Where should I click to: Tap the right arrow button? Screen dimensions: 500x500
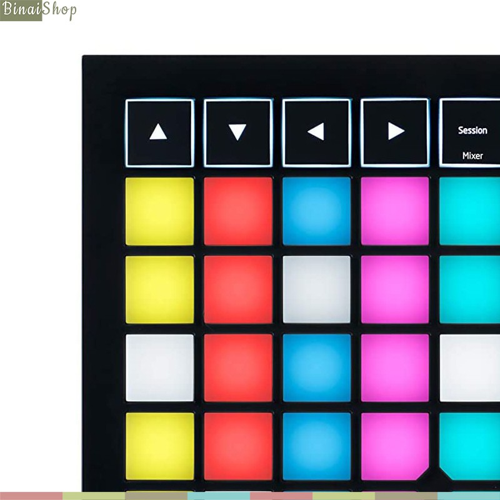coord(395,132)
